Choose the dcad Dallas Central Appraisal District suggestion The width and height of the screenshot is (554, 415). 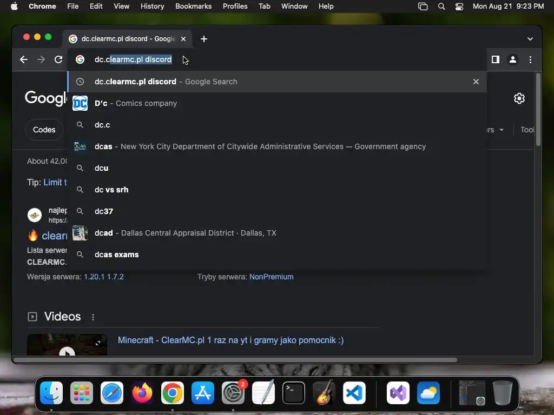tap(277, 233)
